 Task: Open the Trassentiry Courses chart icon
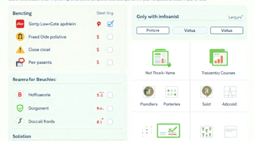[x=218, y=57]
